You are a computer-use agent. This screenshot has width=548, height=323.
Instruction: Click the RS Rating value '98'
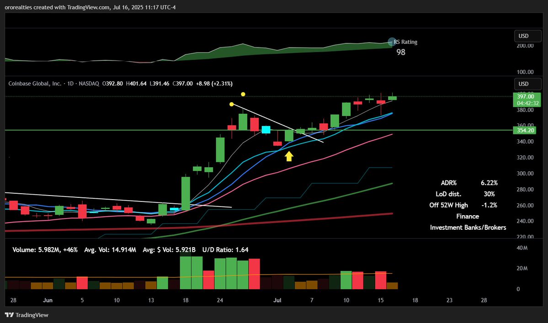[x=401, y=53]
